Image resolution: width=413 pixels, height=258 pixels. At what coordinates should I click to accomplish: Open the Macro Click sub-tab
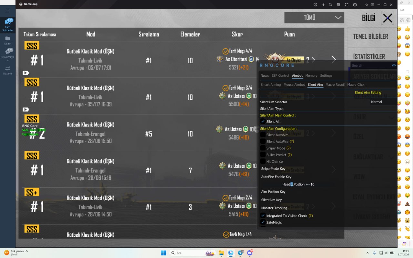356,84
